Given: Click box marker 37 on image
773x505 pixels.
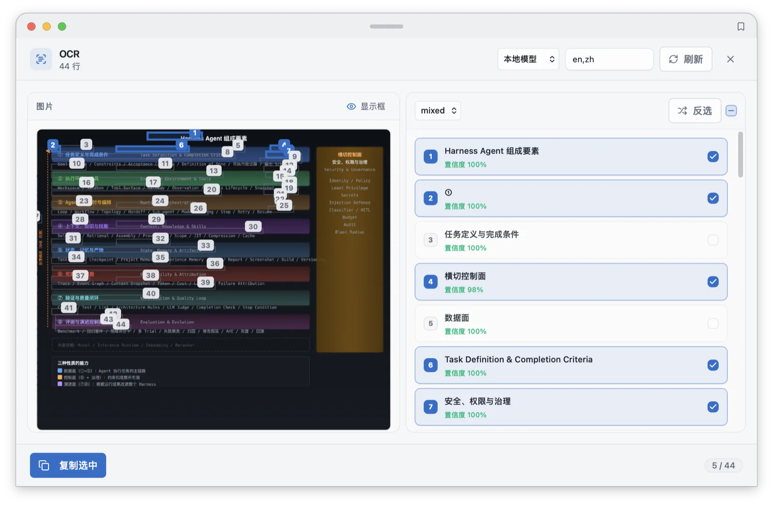Looking at the screenshot, I should (80, 276).
